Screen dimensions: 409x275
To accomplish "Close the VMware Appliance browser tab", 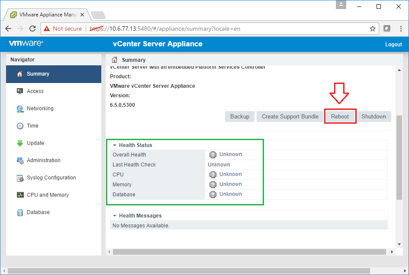I will [x=82, y=15].
